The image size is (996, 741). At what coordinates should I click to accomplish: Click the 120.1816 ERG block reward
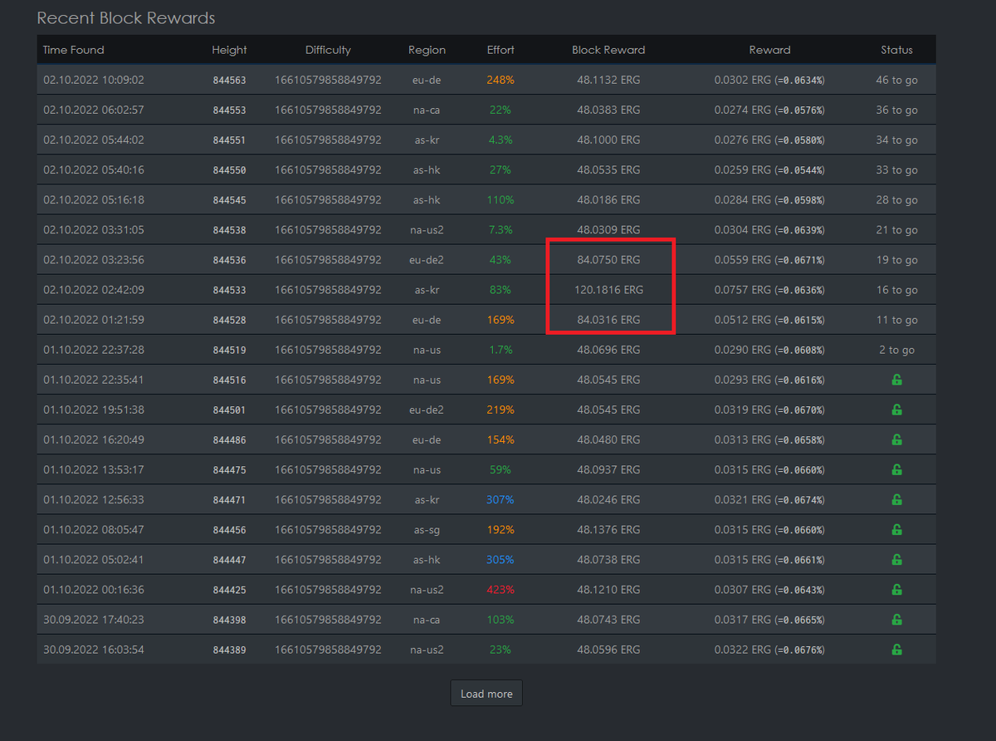coord(608,290)
